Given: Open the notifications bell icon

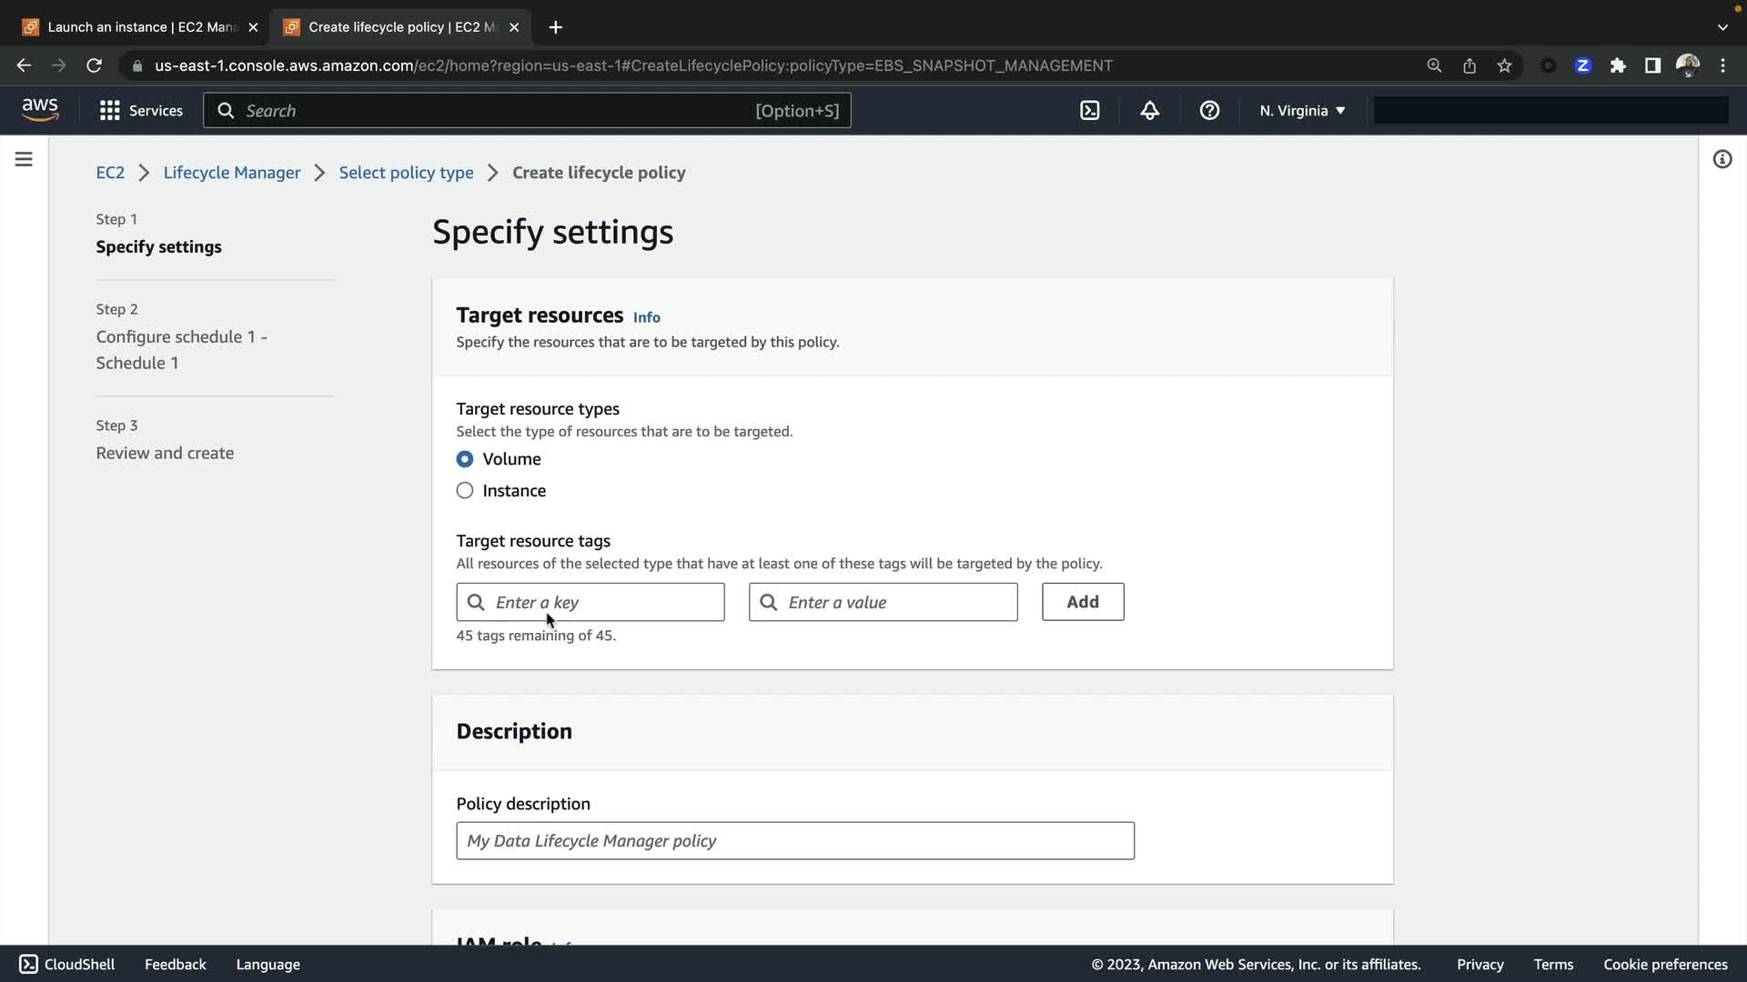Looking at the screenshot, I should [x=1149, y=111].
